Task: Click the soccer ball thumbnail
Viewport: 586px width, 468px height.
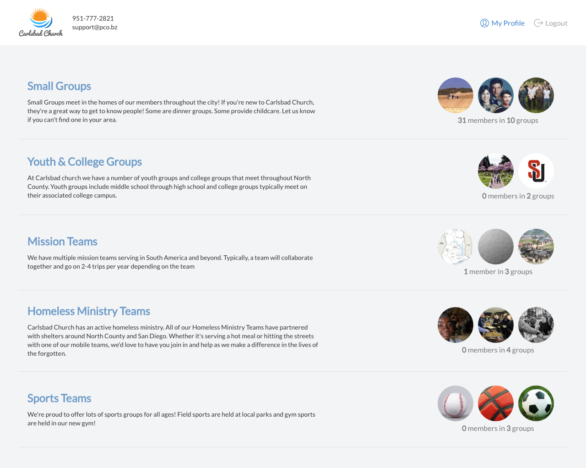Action: pyautogui.click(x=536, y=403)
